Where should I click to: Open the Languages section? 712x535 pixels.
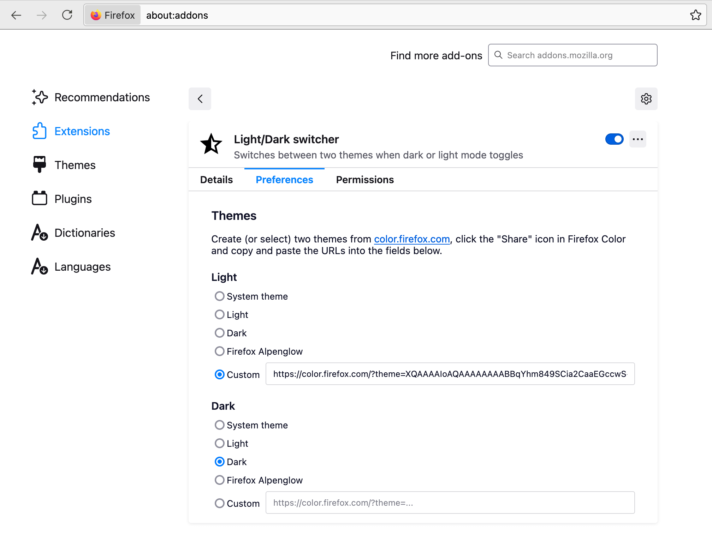click(82, 266)
